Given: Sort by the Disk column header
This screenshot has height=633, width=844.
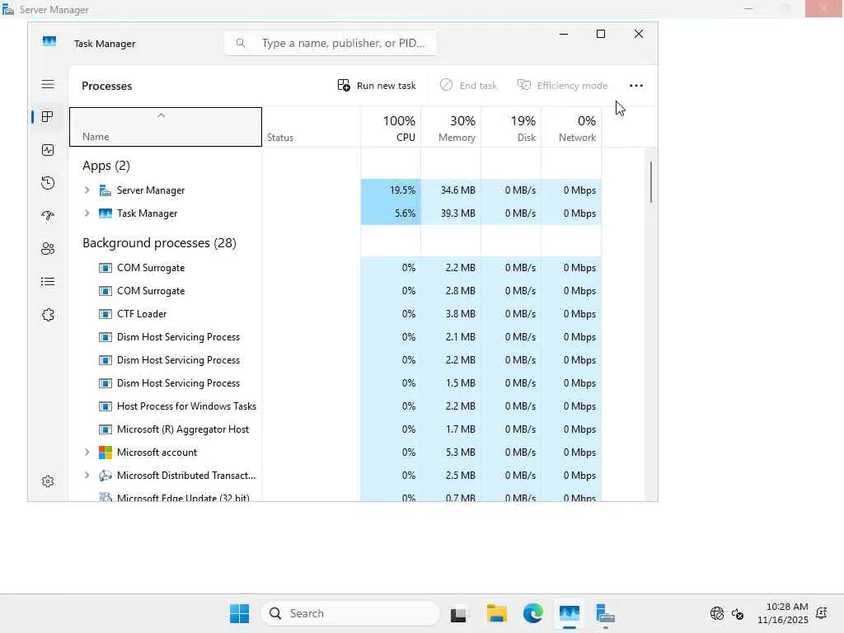Looking at the screenshot, I should tap(511, 127).
